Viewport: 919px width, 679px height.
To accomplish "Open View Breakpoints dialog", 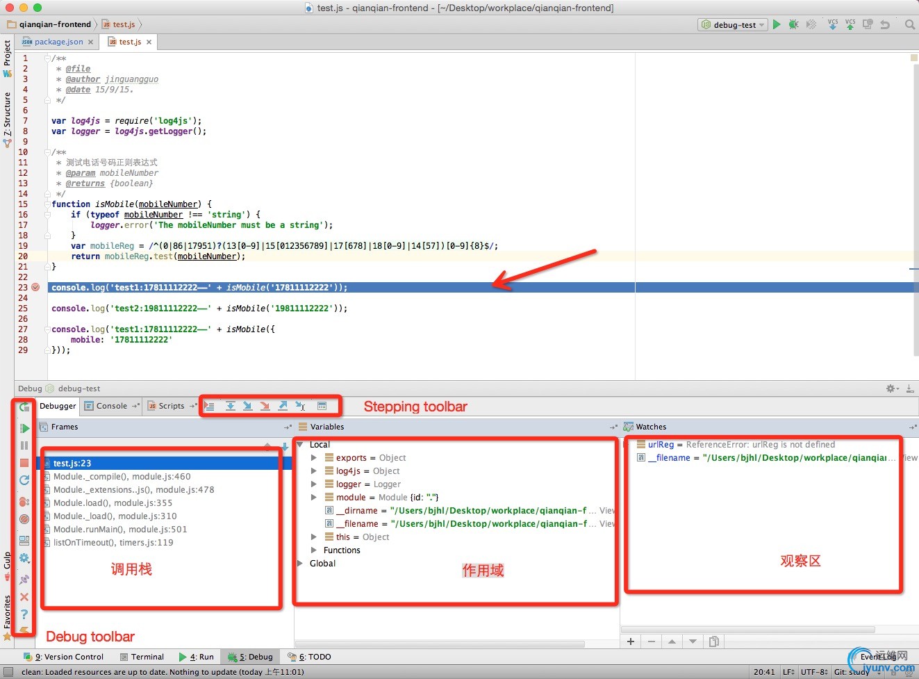I will (x=24, y=502).
